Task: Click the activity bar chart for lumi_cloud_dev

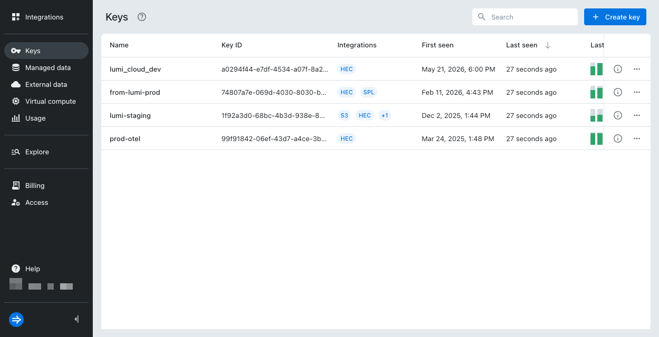Action: 596,69
